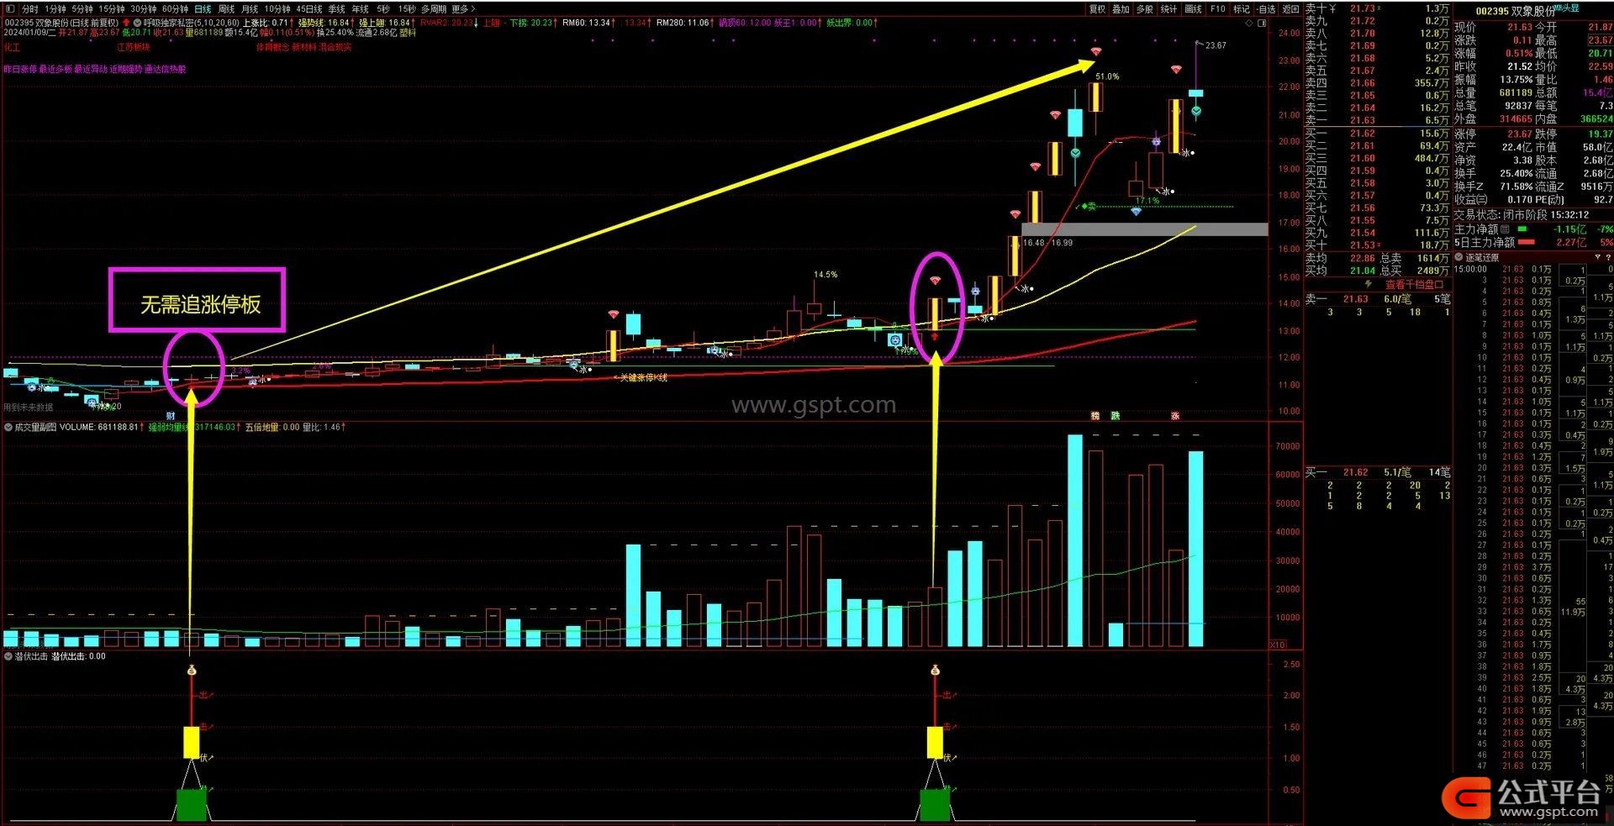Click the lightning icon beside 查看千档盘口
This screenshot has width=1614, height=826.
1369,285
